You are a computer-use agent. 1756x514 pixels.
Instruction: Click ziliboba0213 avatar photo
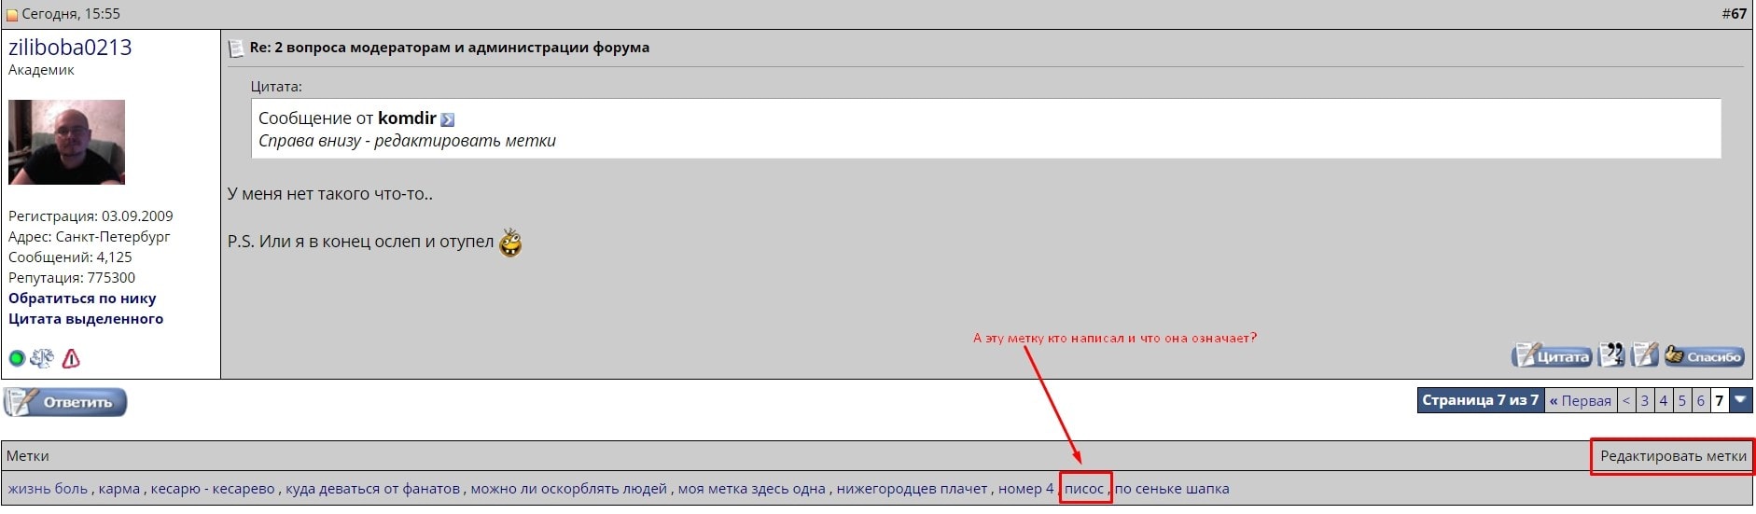pyautogui.click(x=66, y=142)
